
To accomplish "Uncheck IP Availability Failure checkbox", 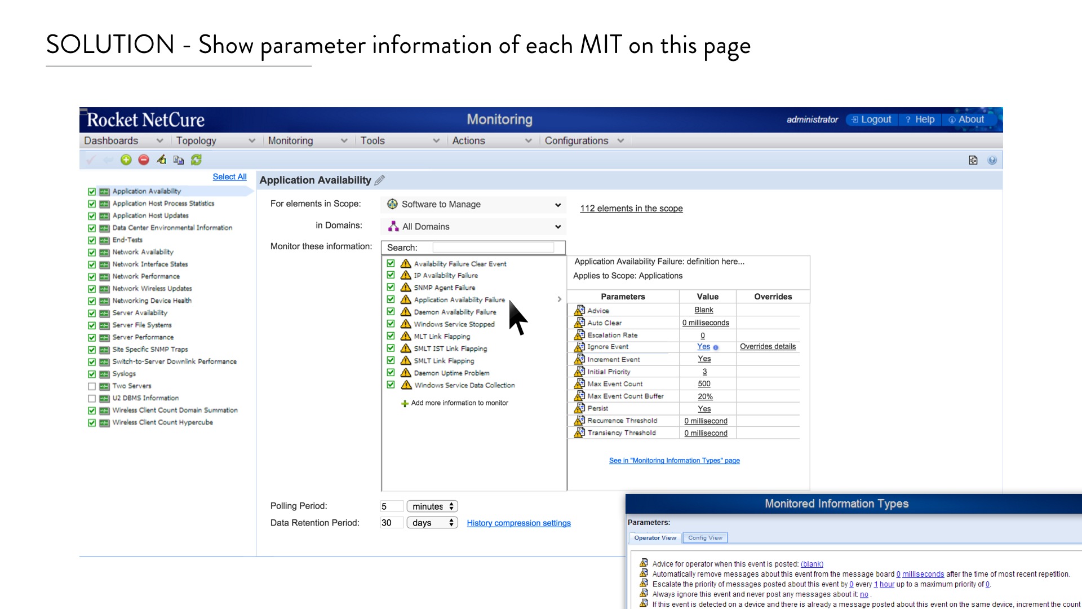I will (x=391, y=275).
